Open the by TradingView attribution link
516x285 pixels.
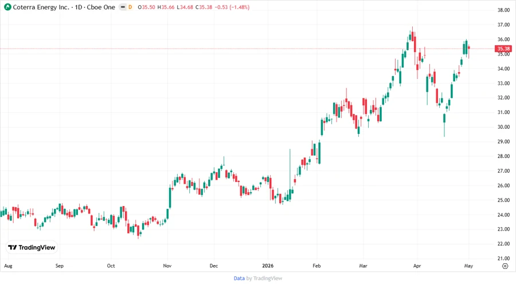(264, 278)
